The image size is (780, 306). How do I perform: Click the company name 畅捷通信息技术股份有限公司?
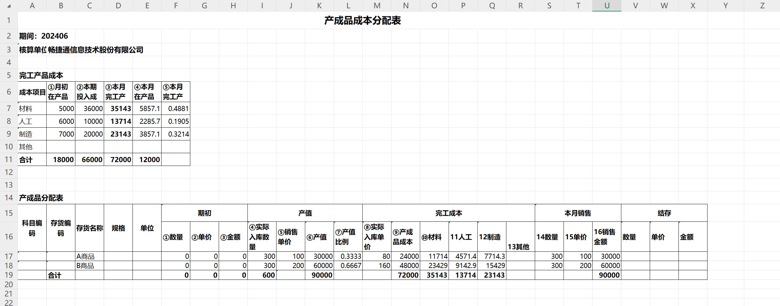click(95, 50)
